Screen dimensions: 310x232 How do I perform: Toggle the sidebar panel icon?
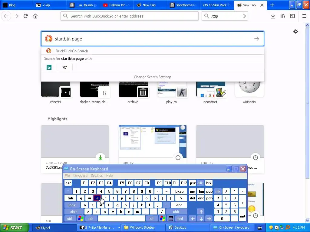[x=292, y=16]
